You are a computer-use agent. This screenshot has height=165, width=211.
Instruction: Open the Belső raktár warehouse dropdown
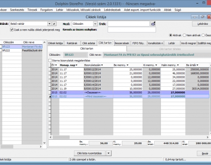(50, 24)
